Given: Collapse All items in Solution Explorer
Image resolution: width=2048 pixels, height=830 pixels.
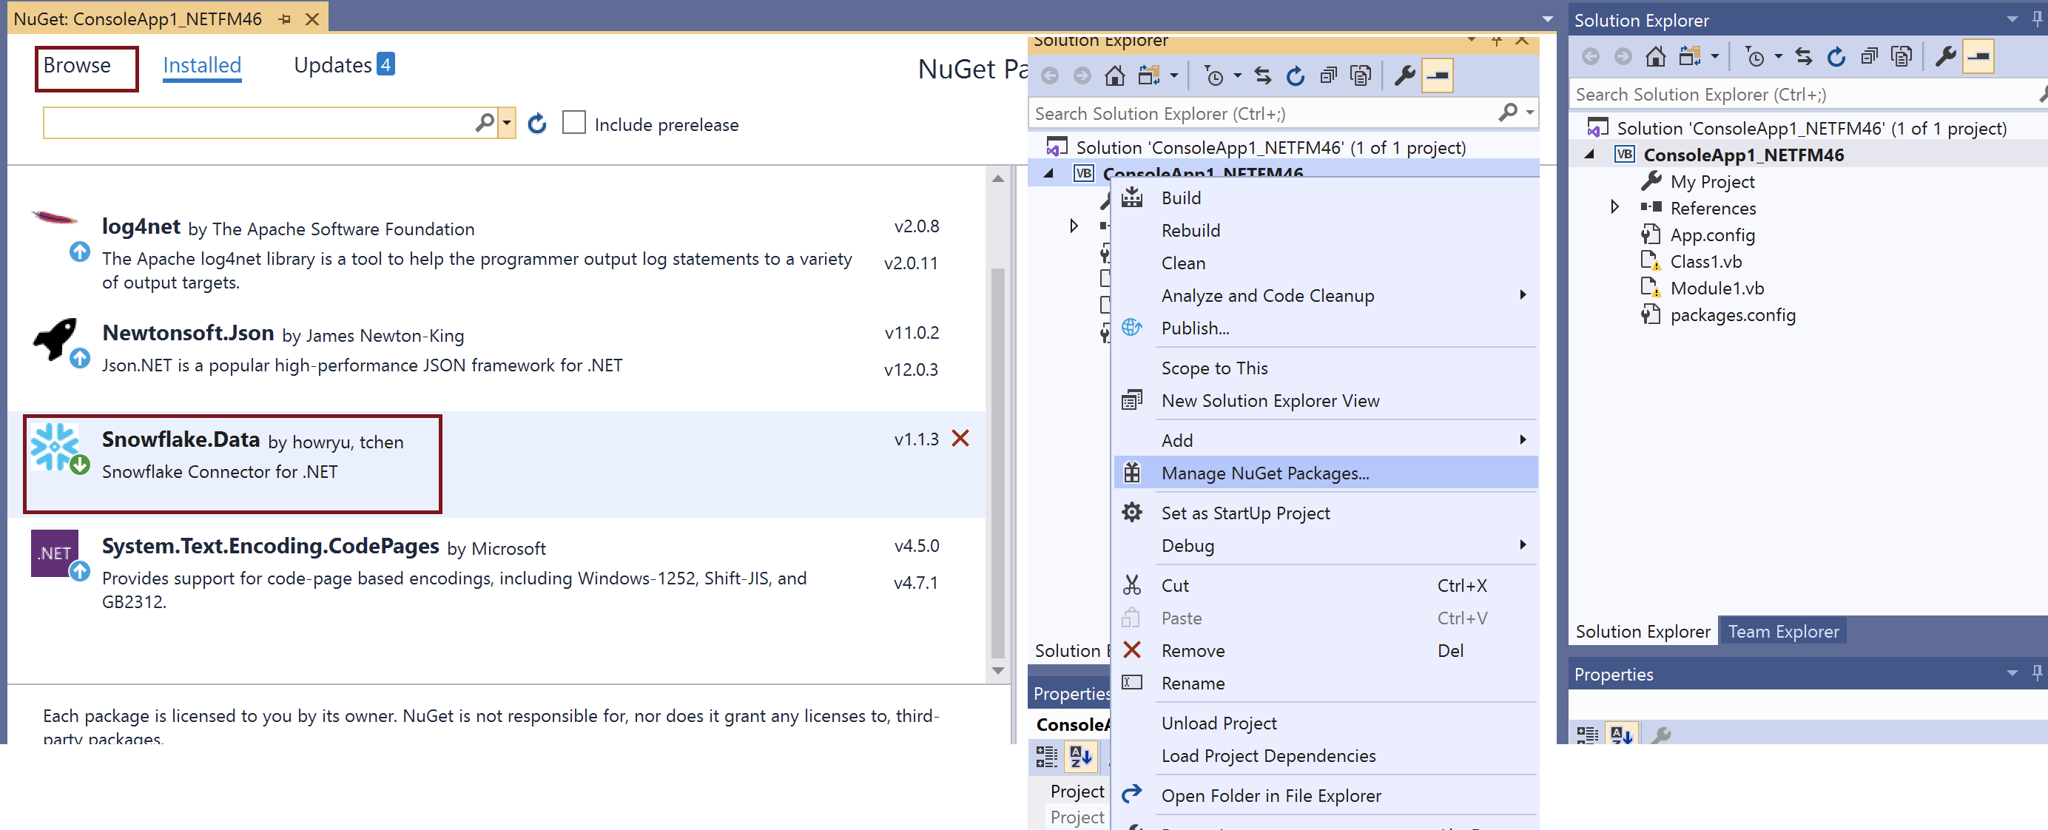Looking at the screenshot, I should tap(1869, 55).
